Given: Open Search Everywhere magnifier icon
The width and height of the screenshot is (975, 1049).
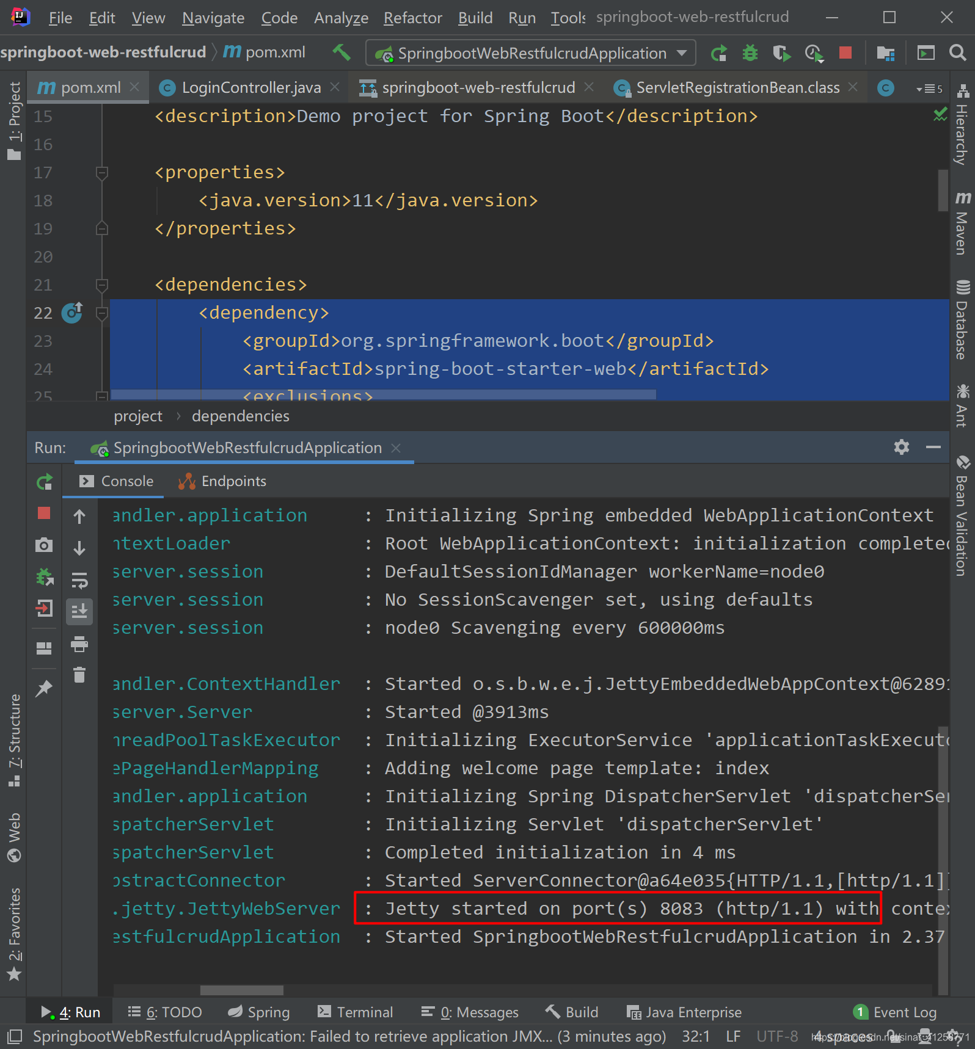Looking at the screenshot, I should [x=957, y=53].
